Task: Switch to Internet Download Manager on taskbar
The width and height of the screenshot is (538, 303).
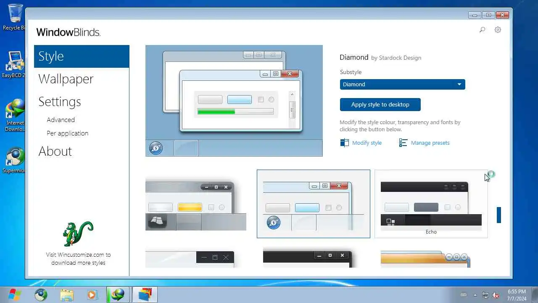Action: click(x=118, y=295)
